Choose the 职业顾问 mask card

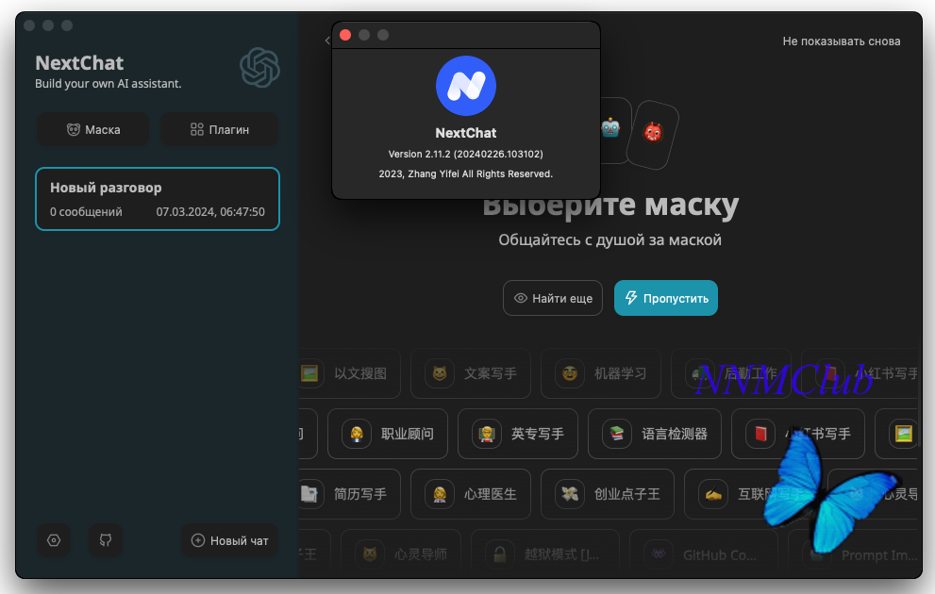tap(388, 434)
